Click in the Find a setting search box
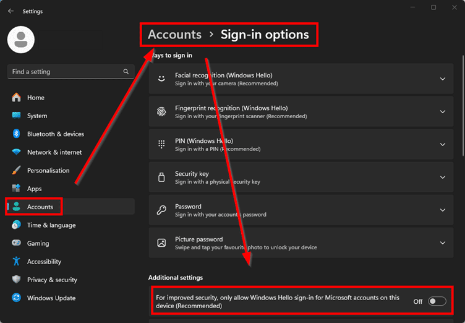This screenshot has width=465, height=323. 71,72
